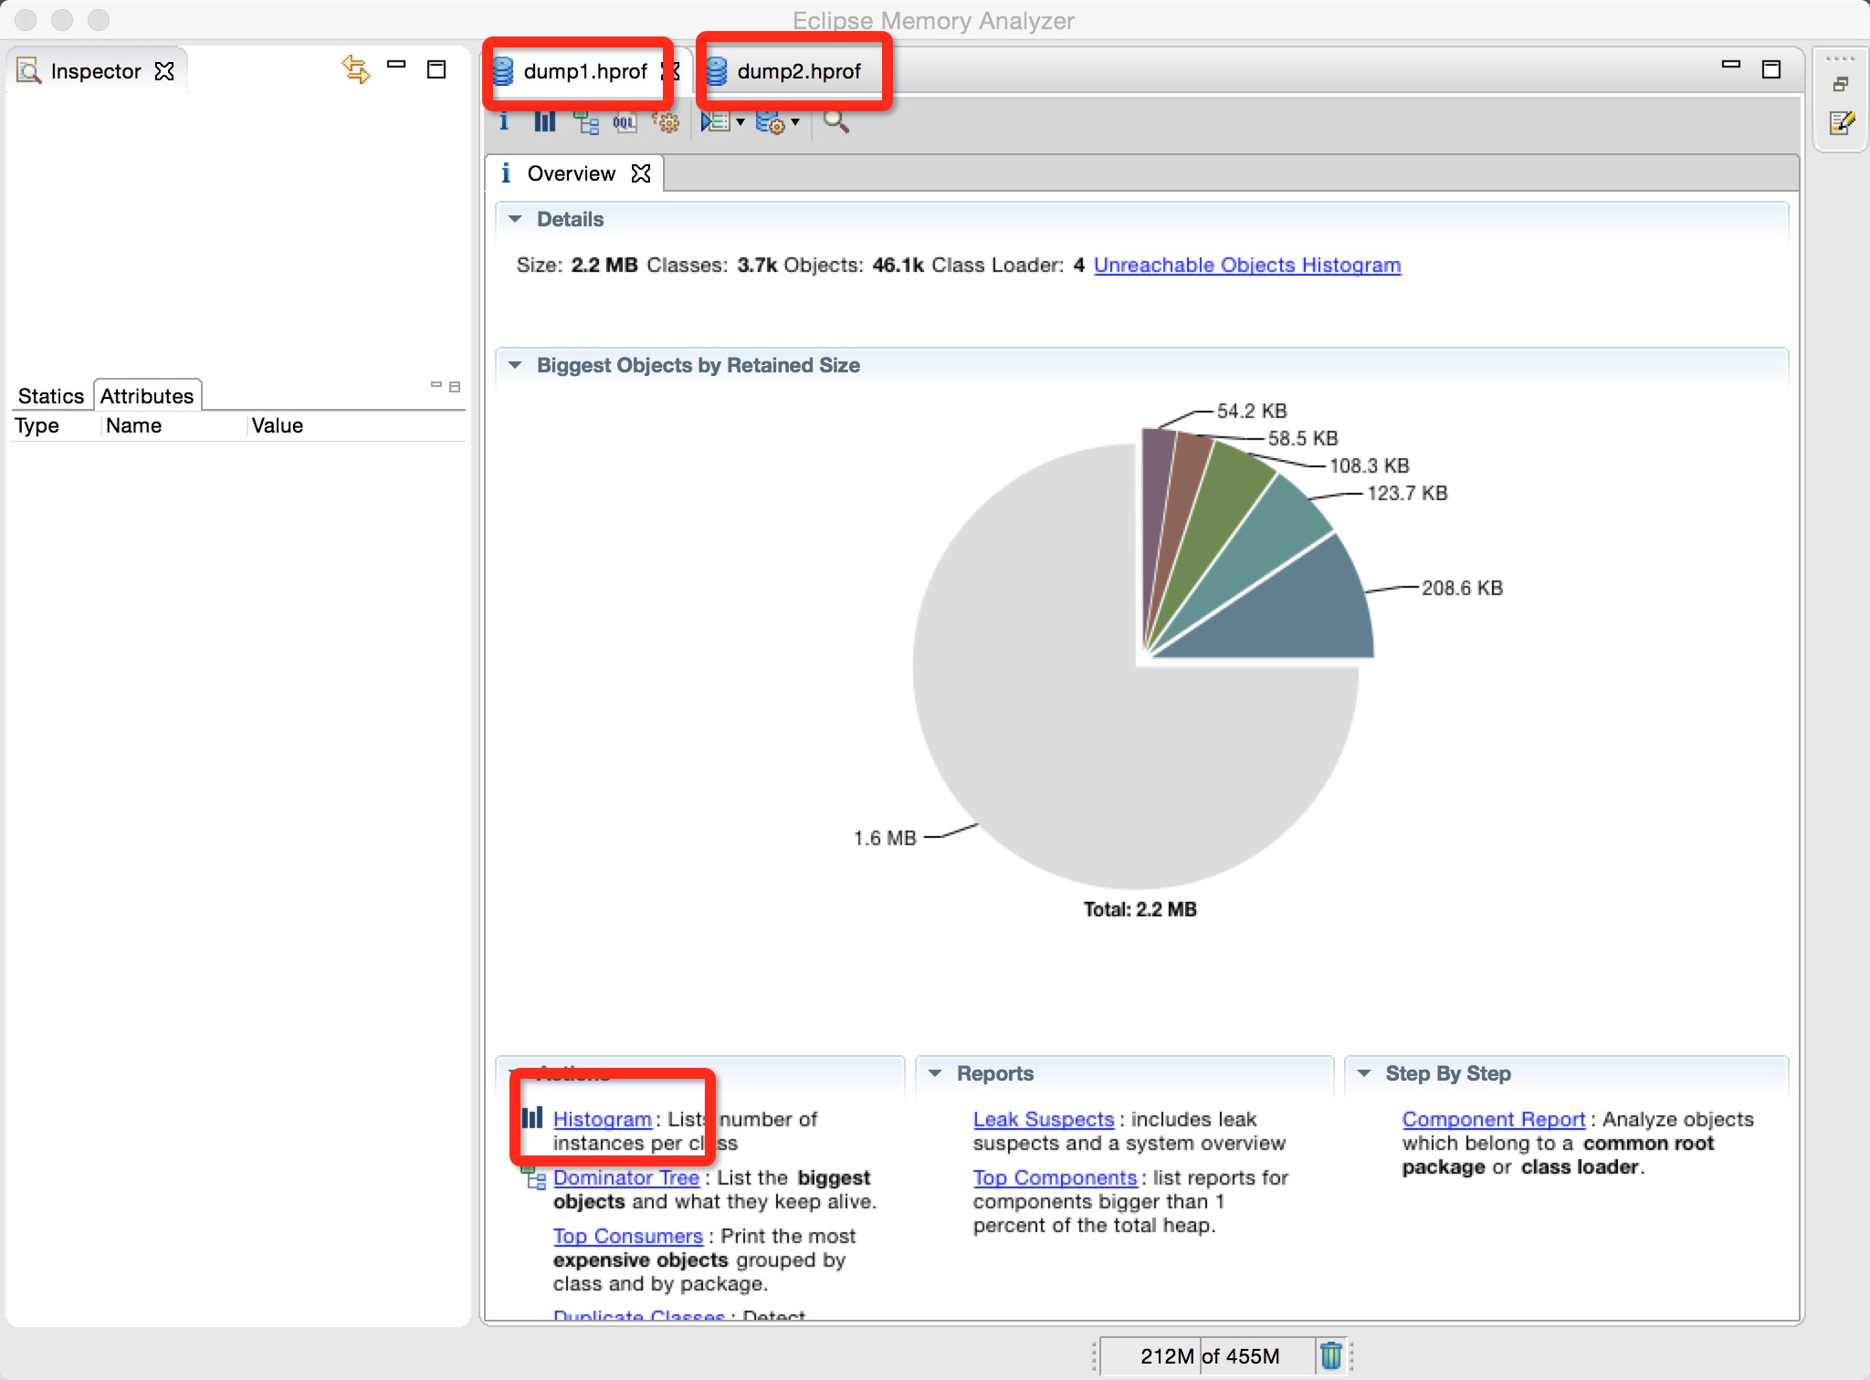
Task: Open the Overview info toolbar icon
Action: 504,122
